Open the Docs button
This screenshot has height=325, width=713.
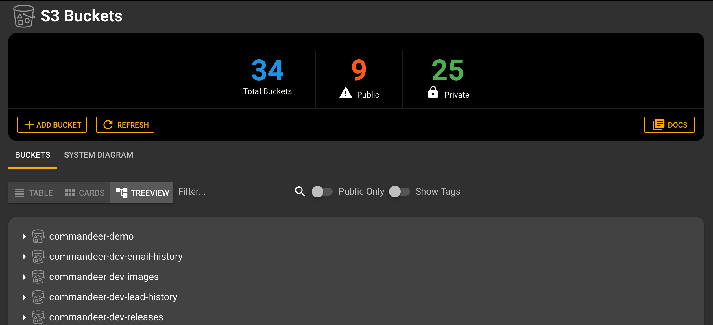[x=669, y=125]
